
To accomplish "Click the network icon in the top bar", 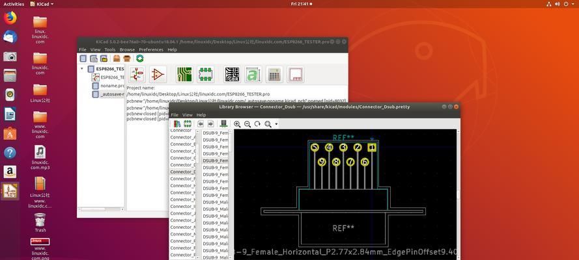I will 548,4.
